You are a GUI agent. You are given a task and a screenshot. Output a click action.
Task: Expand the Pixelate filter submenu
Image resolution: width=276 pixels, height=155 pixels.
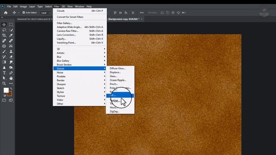point(80,76)
